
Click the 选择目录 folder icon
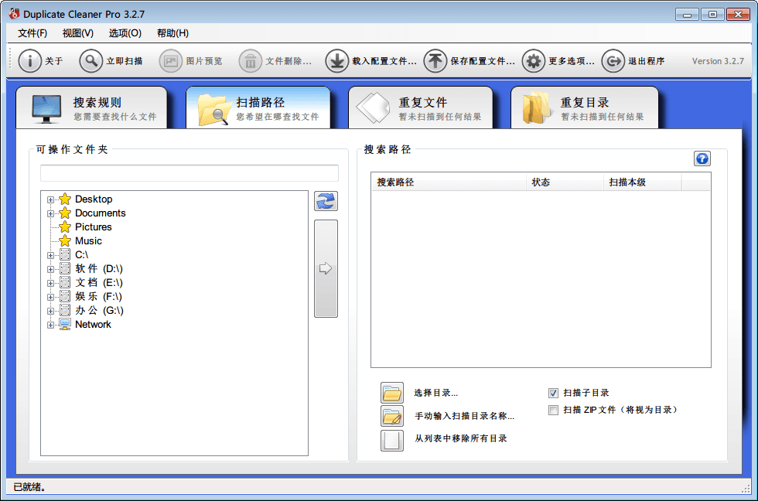pyautogui.click(x=392, y=393)
